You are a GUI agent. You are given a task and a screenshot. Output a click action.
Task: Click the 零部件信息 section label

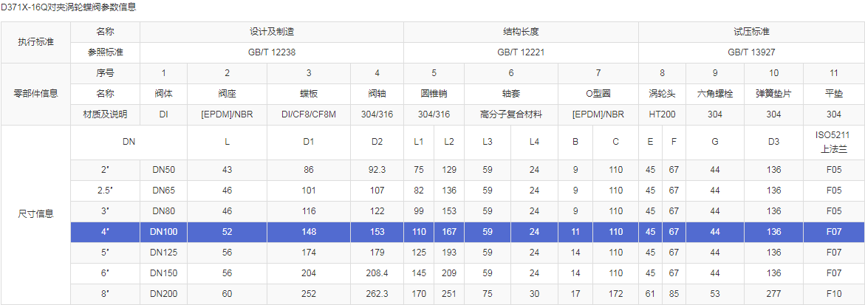(35, 94)
